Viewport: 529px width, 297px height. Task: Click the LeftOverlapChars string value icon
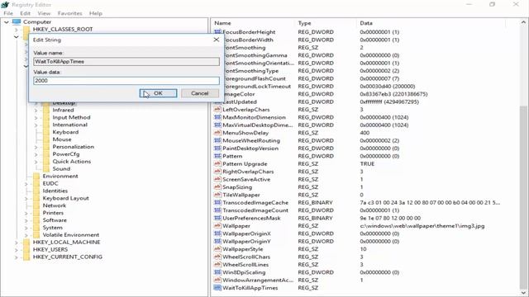coord(217,110)
